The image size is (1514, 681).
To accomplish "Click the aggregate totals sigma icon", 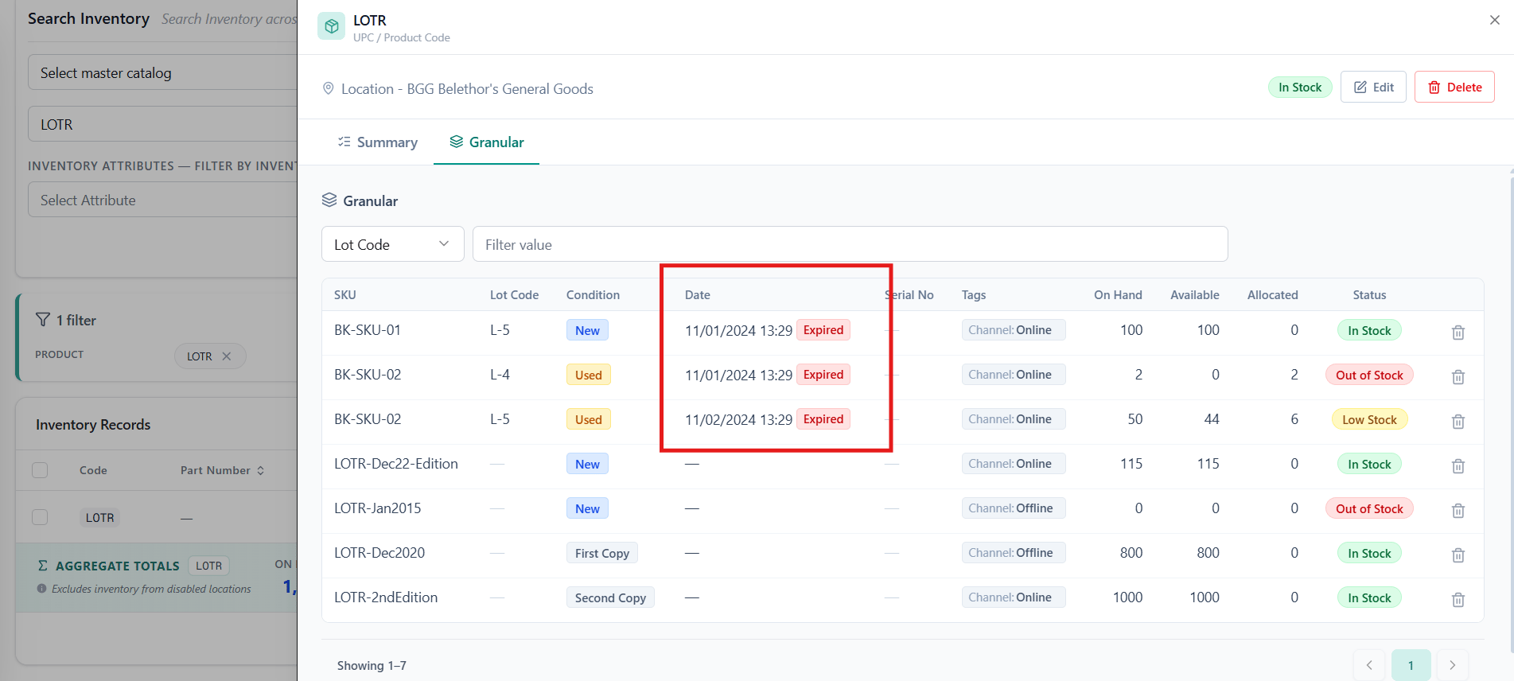I will tap(43, 566).
